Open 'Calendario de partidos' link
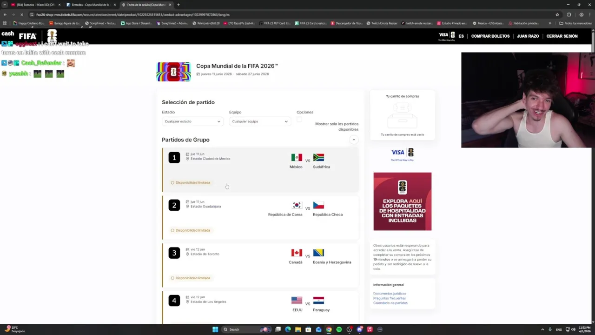595x335 pixels. [x=390, y=303]
